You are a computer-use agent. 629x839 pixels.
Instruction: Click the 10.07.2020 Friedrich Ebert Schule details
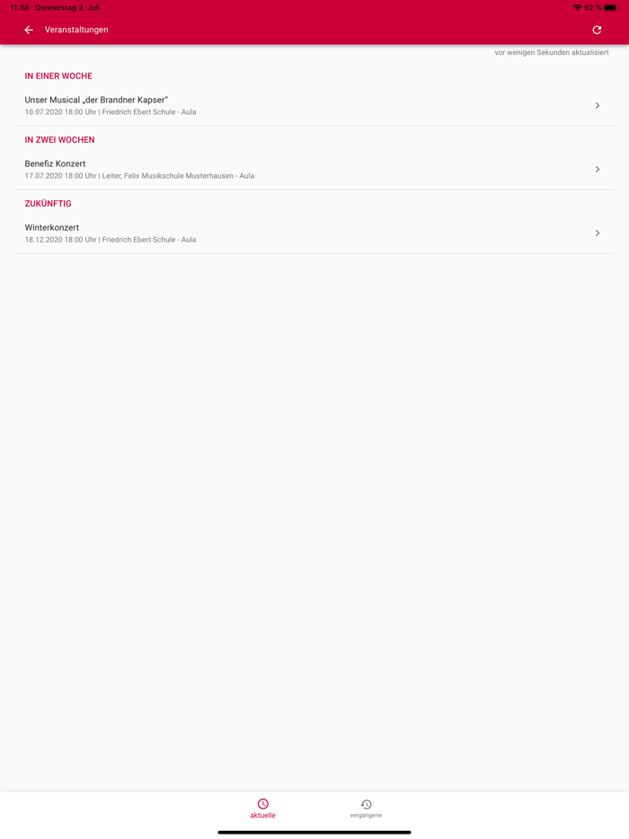111,111
